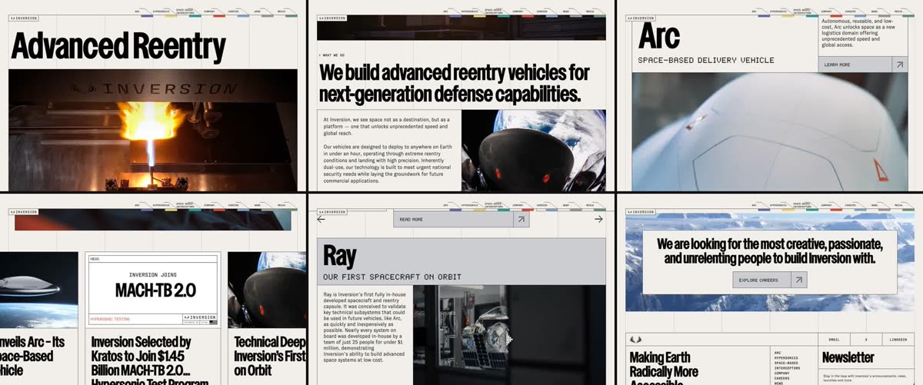The height and width of the screenshot is (385, 923).
Task: Click the Inversion logo in the Ray panel
Action: point(333,211)
